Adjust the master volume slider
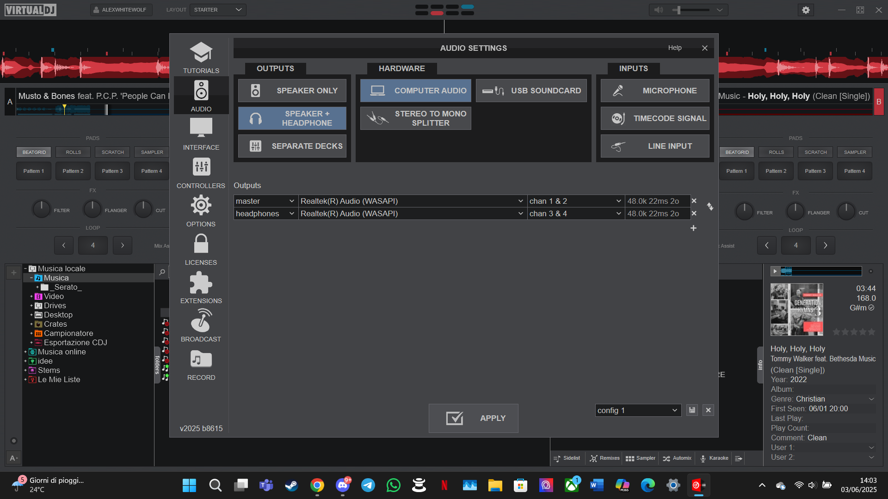The image size is (888, 499). click(691, 10)
